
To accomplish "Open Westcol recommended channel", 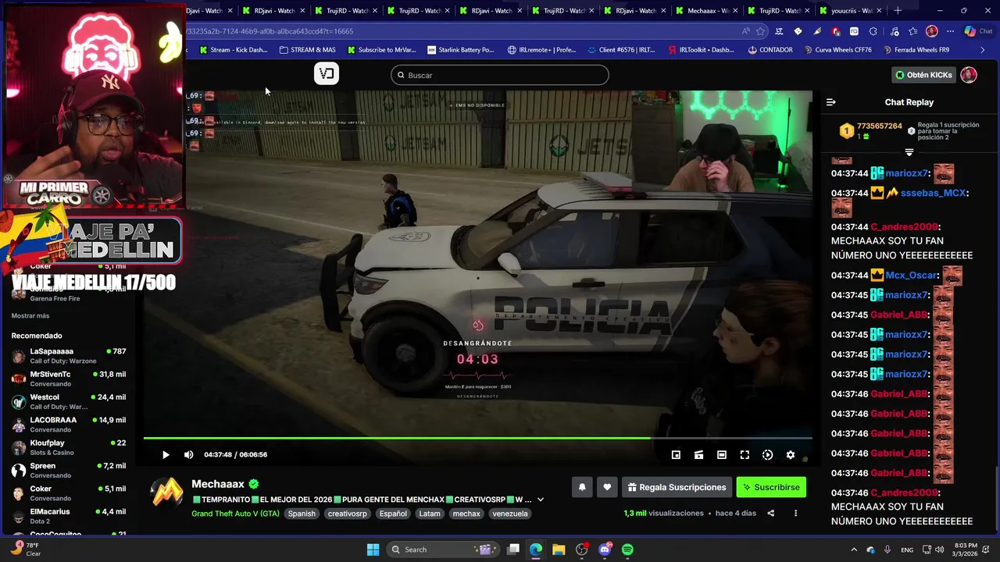I will pyautogui.click(x=69, y=401).
